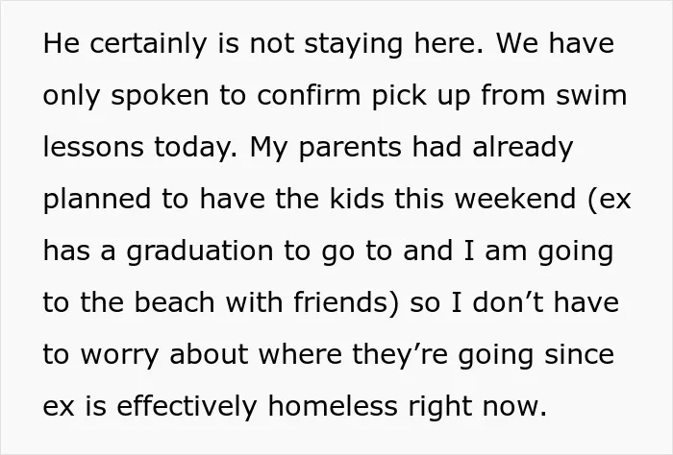Select the word "lessons"
Image resolution: width=673 pixels, height=455 pixels.
pyautogui.click(x=93, y=147)
